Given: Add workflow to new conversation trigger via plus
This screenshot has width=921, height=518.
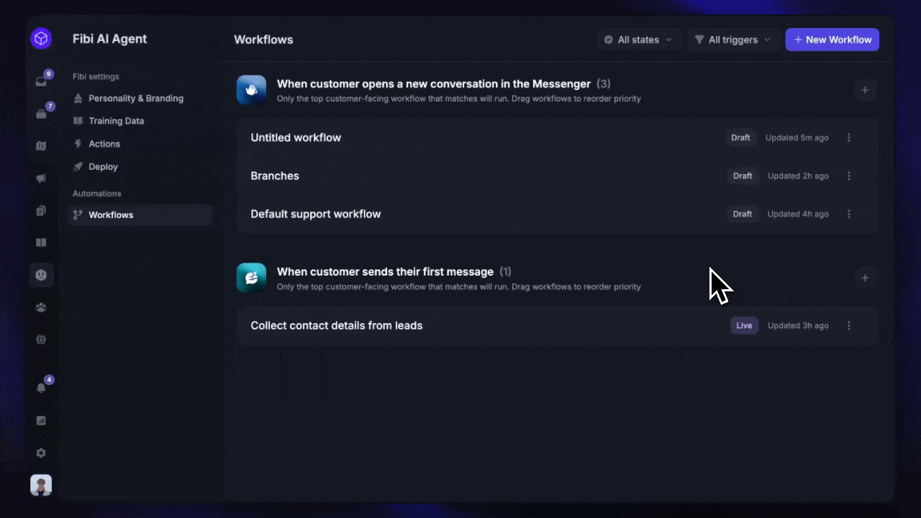Looking at the screenshot, I should [x=865, y=90].
